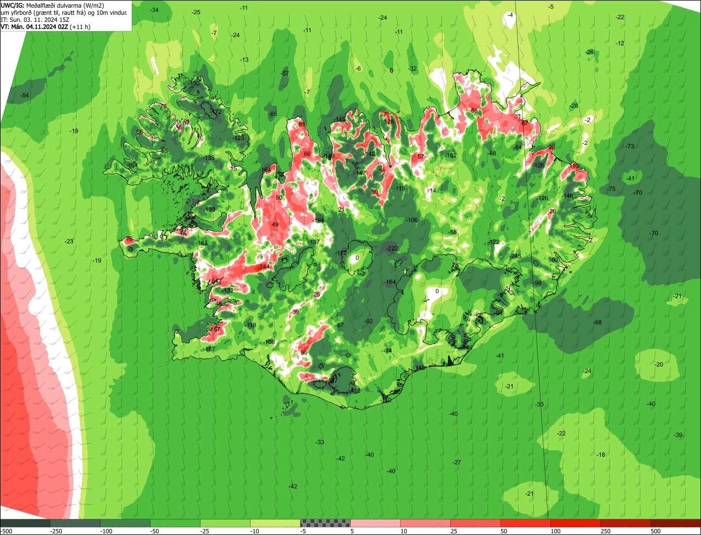Click the map value '-115'
This screenshot has width=701, height=535.
pos(399,188)
